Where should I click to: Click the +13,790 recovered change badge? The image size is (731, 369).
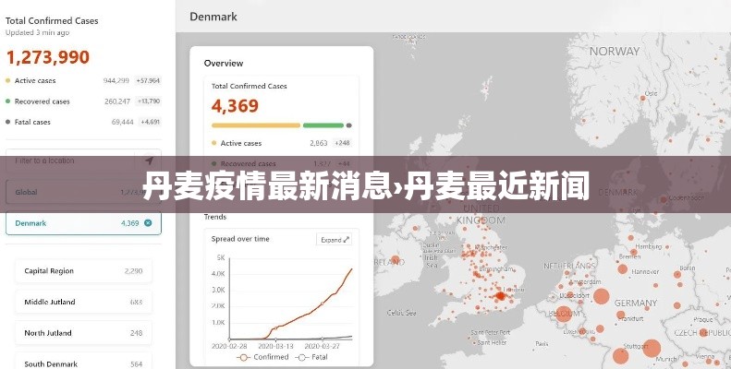[x=148, y=101]
